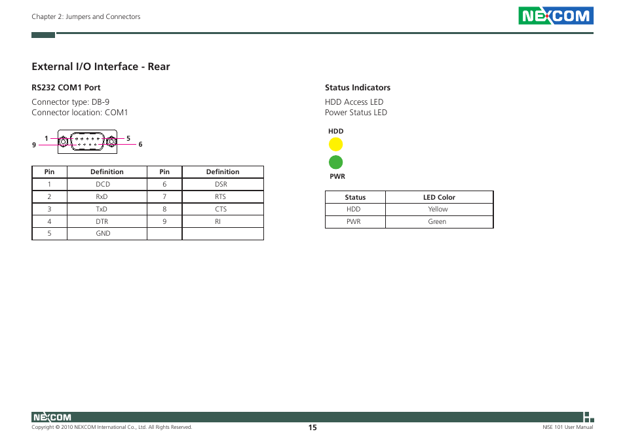Click the 'HDD' label above the yellow LED
This screenshot has height=440, width=625.
tap(335, 131)
